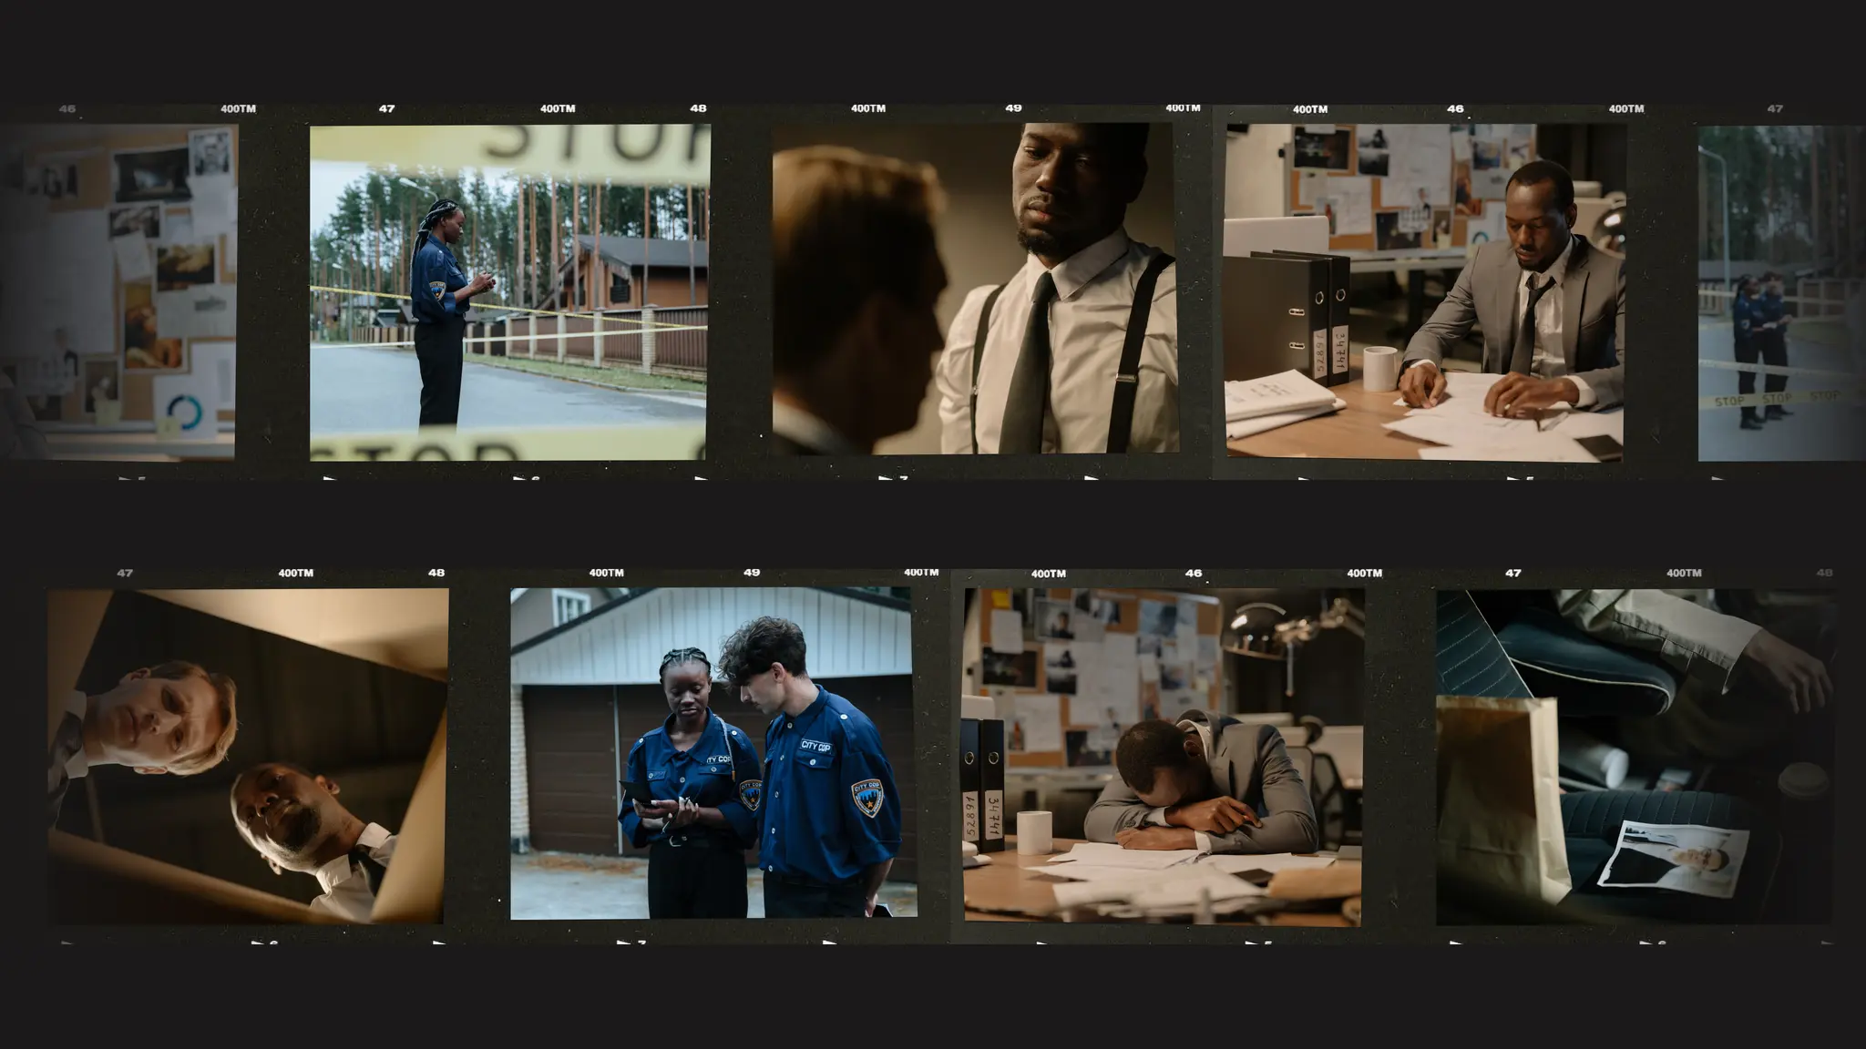Click frame number 48 on the top film strip
1866x1049 pixels.
(698, 108)
